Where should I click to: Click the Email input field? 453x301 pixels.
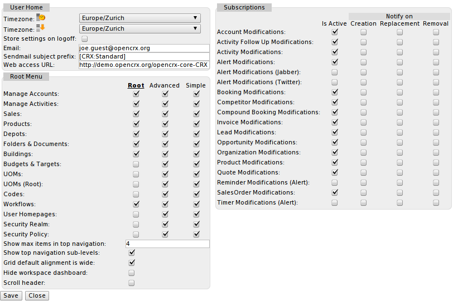(144, 48)
